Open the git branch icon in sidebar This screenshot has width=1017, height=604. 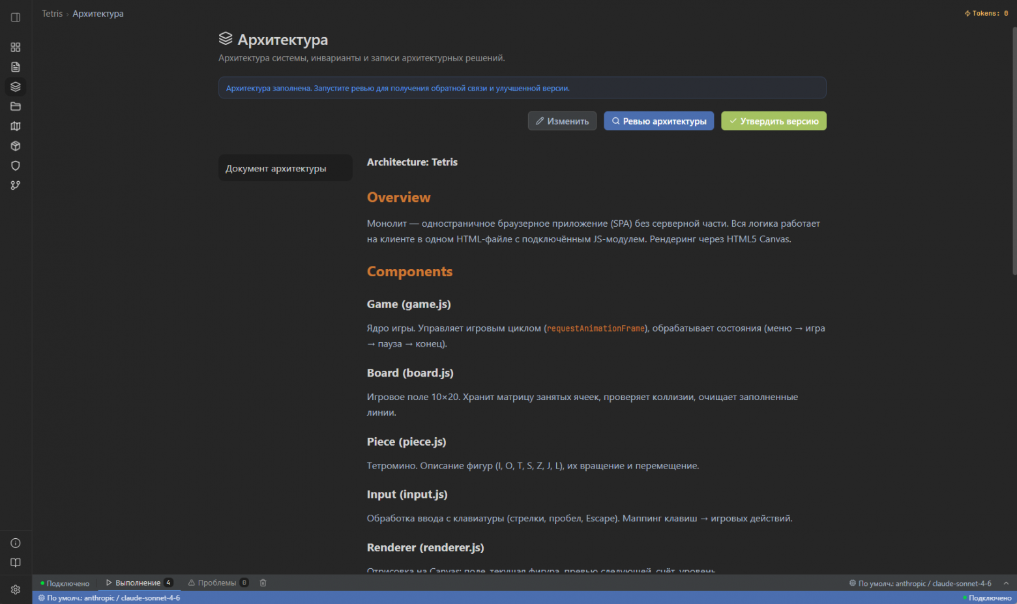tap(16, 186)
